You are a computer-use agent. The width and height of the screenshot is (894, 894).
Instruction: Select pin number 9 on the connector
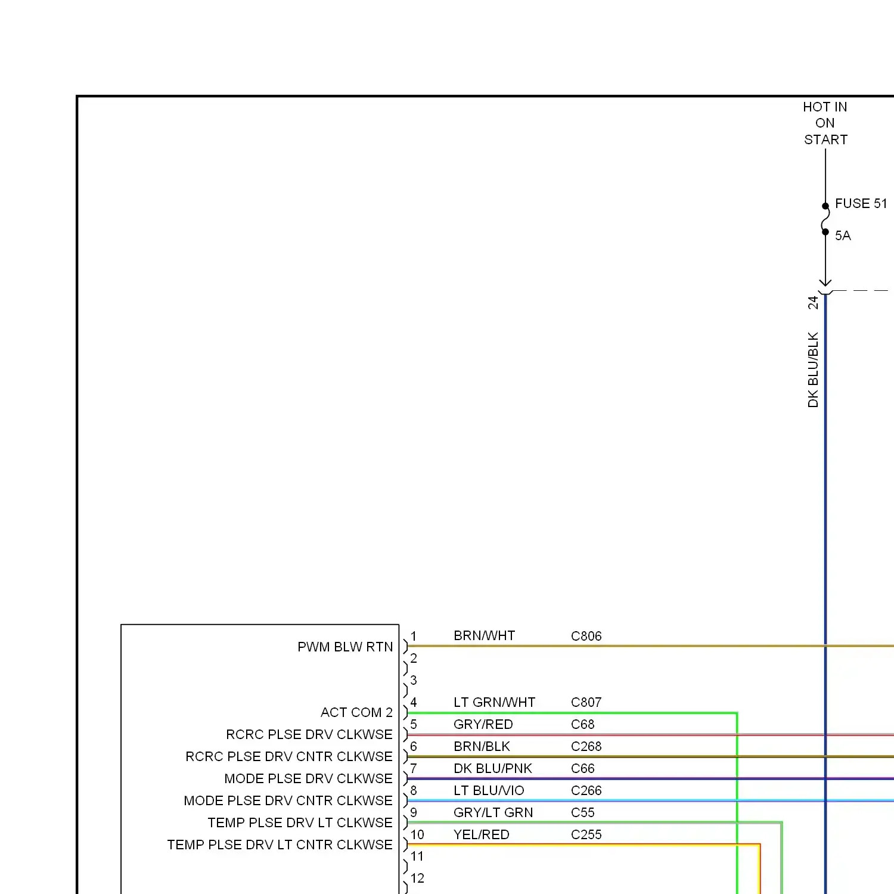pos(414,813)
